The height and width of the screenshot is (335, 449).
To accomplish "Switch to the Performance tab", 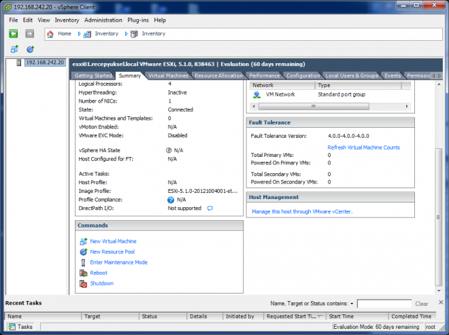I will pos(264,75).
